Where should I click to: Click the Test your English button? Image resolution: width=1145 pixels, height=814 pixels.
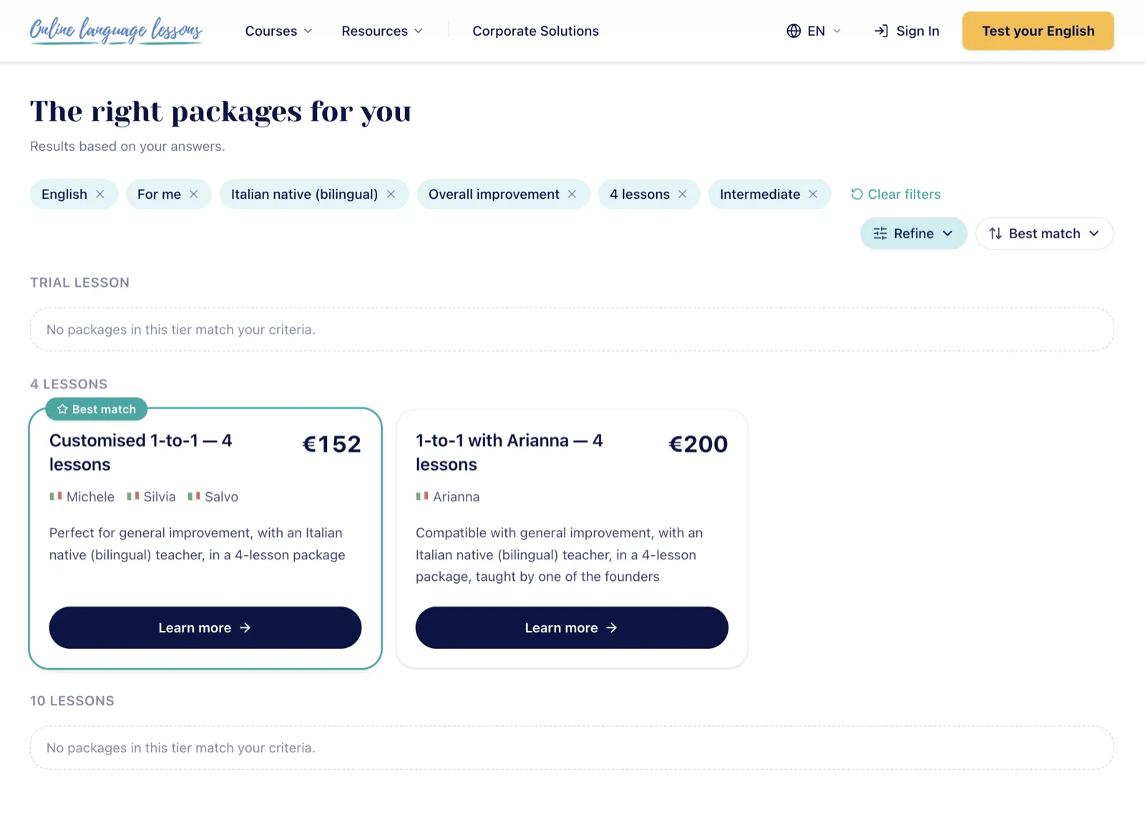point(1038,31)
